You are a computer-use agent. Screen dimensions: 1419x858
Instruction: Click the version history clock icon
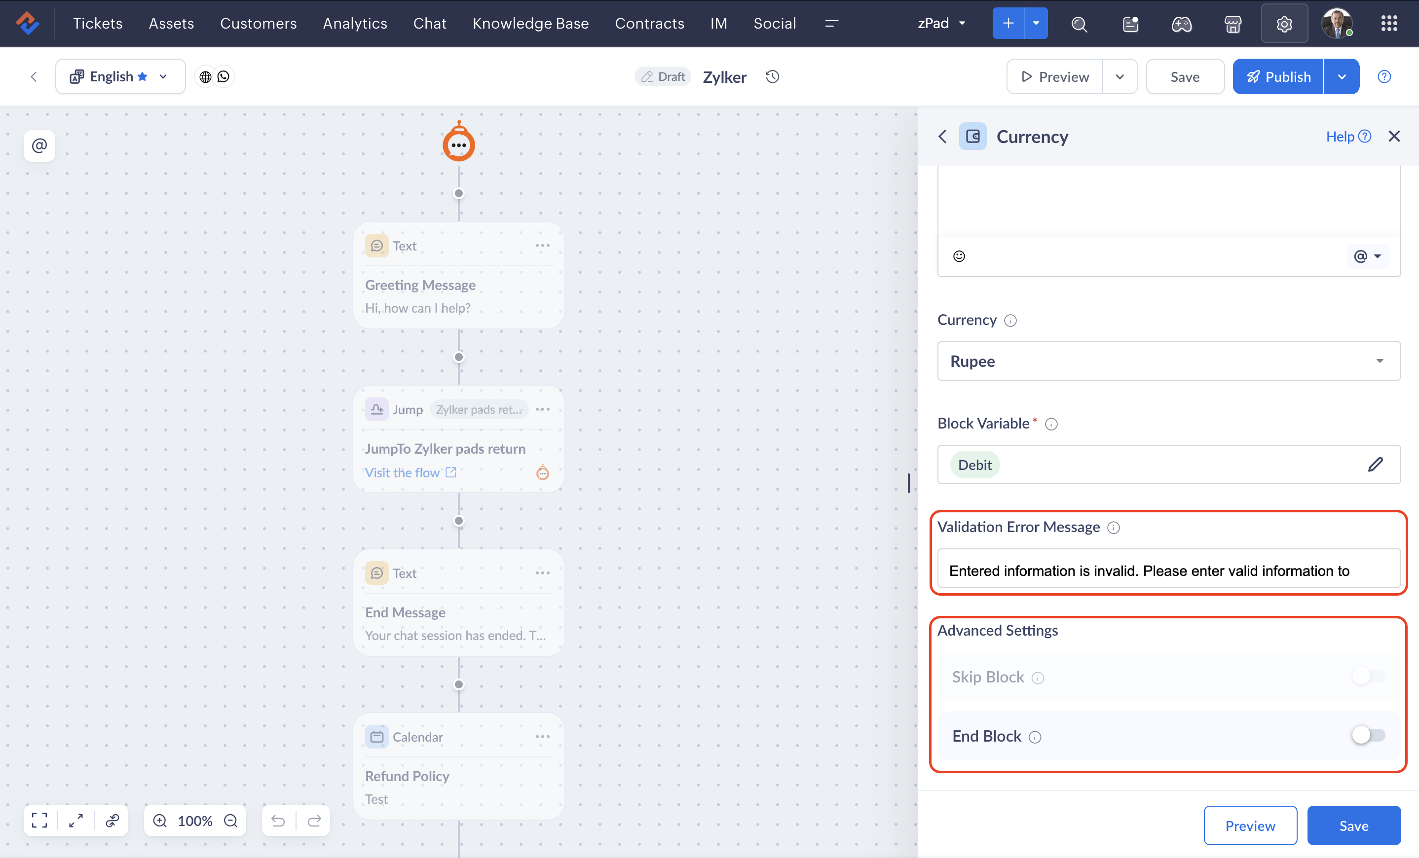(x=772, y=76)
